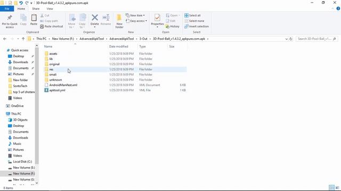Select Cut in Clipboard group
The image size is (341, 191).
[x=45, y=15]
